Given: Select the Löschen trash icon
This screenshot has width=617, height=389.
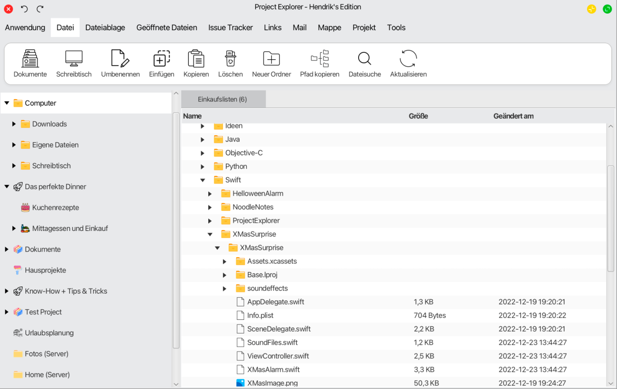Looking at the screenshot, I should [230, 64].
